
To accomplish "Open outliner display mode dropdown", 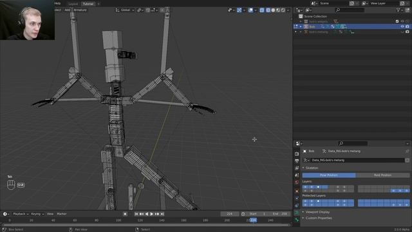I will pyautogui.click(x=308, y=10).
